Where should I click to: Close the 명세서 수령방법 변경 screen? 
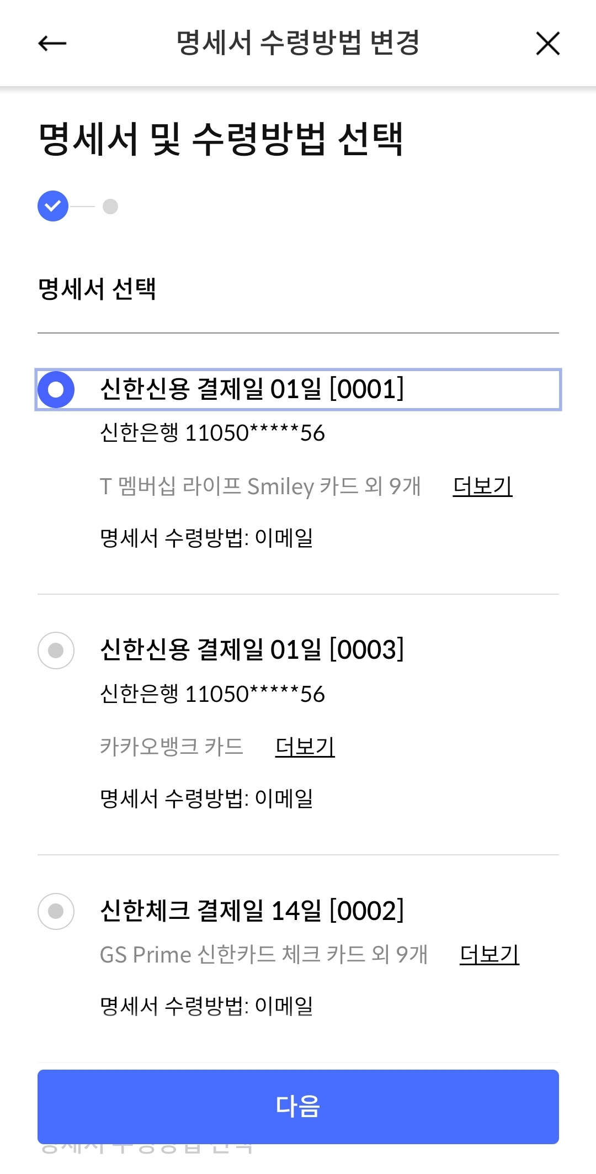[x=547, y=43]
